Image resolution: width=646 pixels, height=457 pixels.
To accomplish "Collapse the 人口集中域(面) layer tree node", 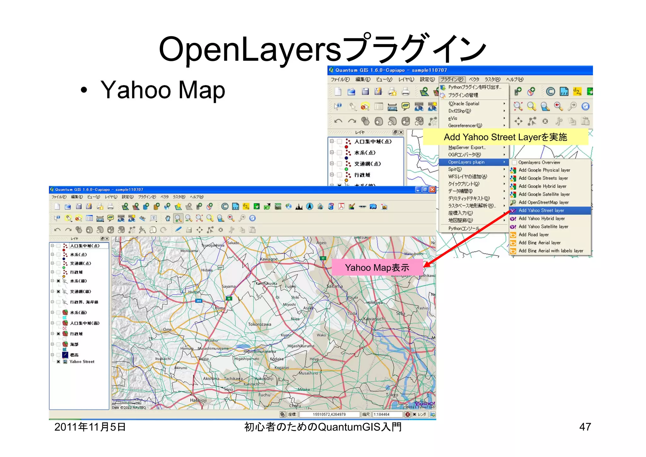I will (52, 323).
